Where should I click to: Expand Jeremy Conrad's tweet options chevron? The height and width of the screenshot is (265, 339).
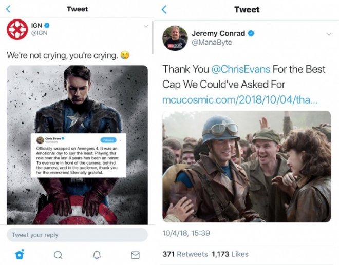pos(329,35)
